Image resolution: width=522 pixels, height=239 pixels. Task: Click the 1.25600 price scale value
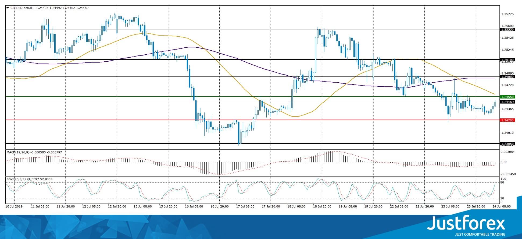tap(508, 26)
